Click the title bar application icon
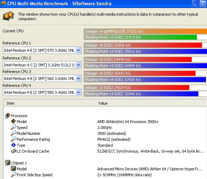 (3, 3)
